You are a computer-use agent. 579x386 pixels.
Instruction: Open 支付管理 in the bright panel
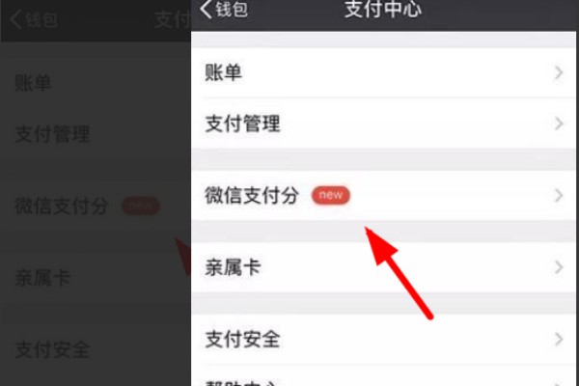point(383,124)
